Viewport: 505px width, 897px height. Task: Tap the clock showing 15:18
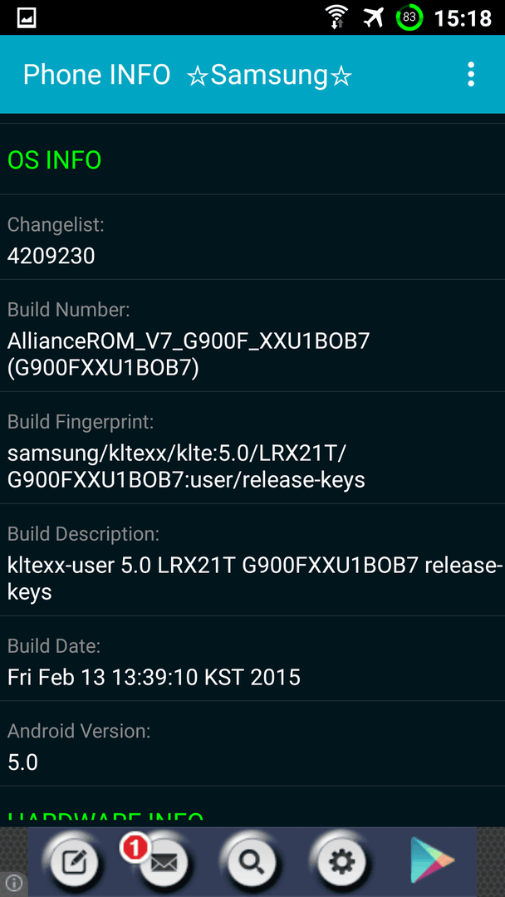pos(463,18)
